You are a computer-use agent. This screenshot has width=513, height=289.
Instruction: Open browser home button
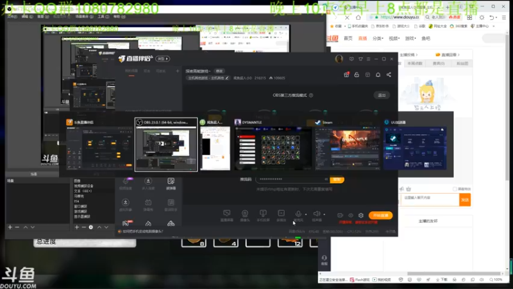(x=358, y=17)
